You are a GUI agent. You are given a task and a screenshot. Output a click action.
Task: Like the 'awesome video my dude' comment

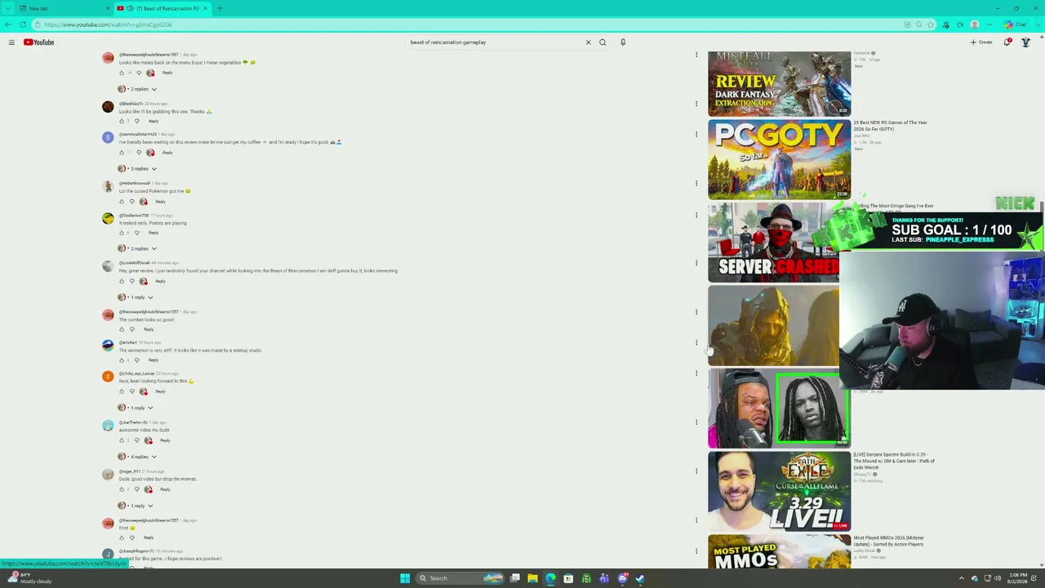(x=122, y=440)
